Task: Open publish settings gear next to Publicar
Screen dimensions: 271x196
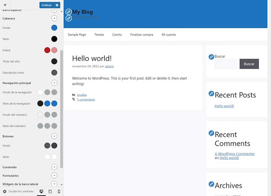Action: [57, 5]
